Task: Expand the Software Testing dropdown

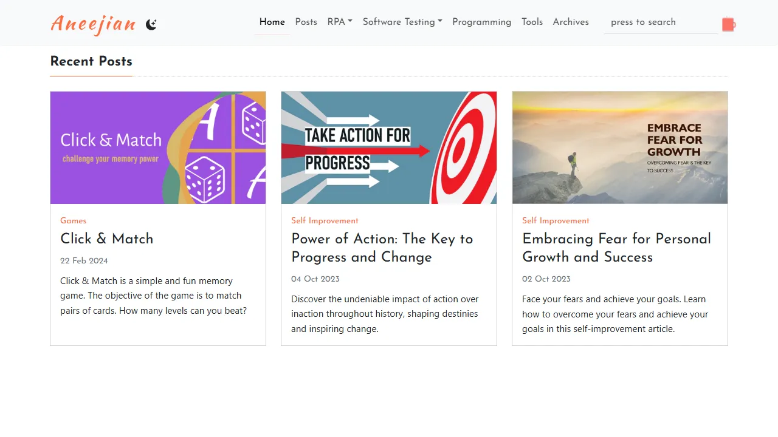Action: coord(402,22)
